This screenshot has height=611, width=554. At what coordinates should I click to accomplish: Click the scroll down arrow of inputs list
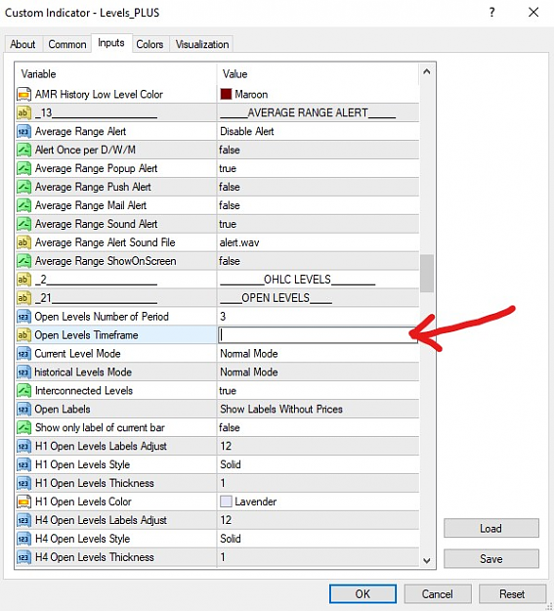(x=427, y=560)
